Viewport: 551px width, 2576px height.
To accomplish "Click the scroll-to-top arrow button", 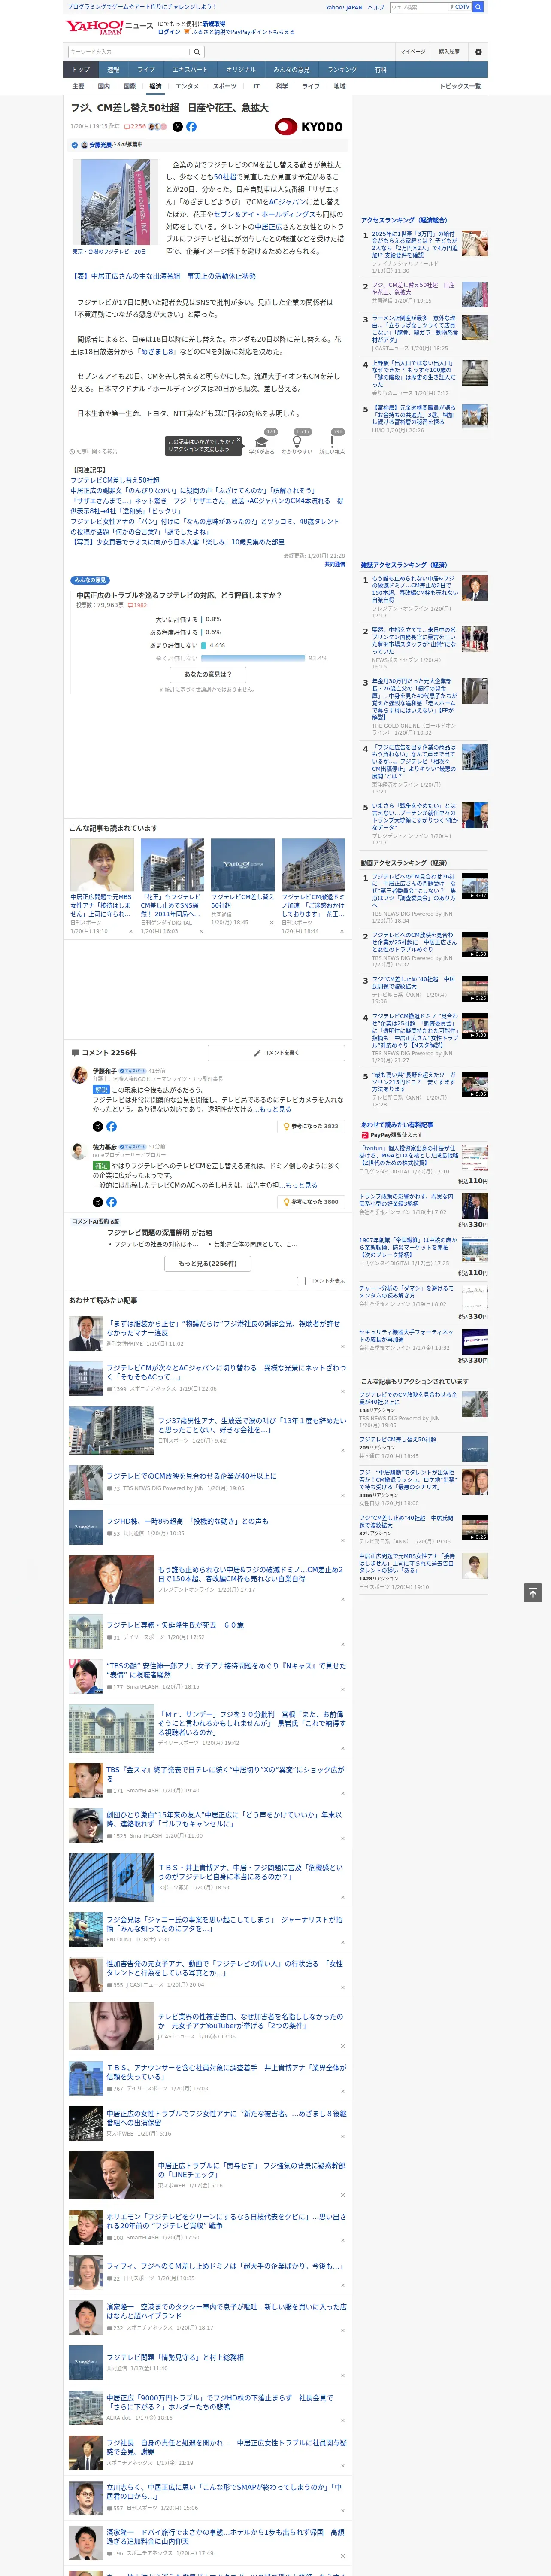I will [533, 1592].
